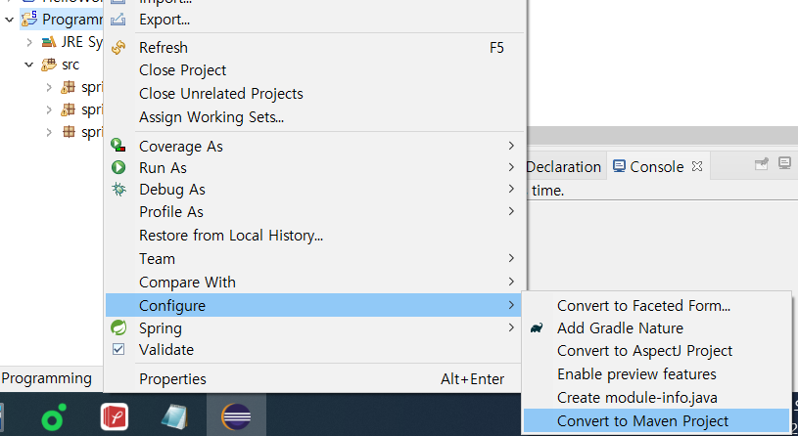Click the Configure submenu arrow
798x436 pixels.
tap(511, 305)
